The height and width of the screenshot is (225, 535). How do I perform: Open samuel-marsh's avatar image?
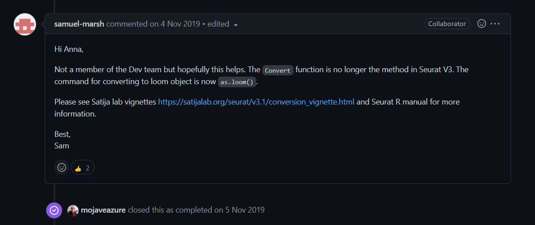tap(25, 24)
